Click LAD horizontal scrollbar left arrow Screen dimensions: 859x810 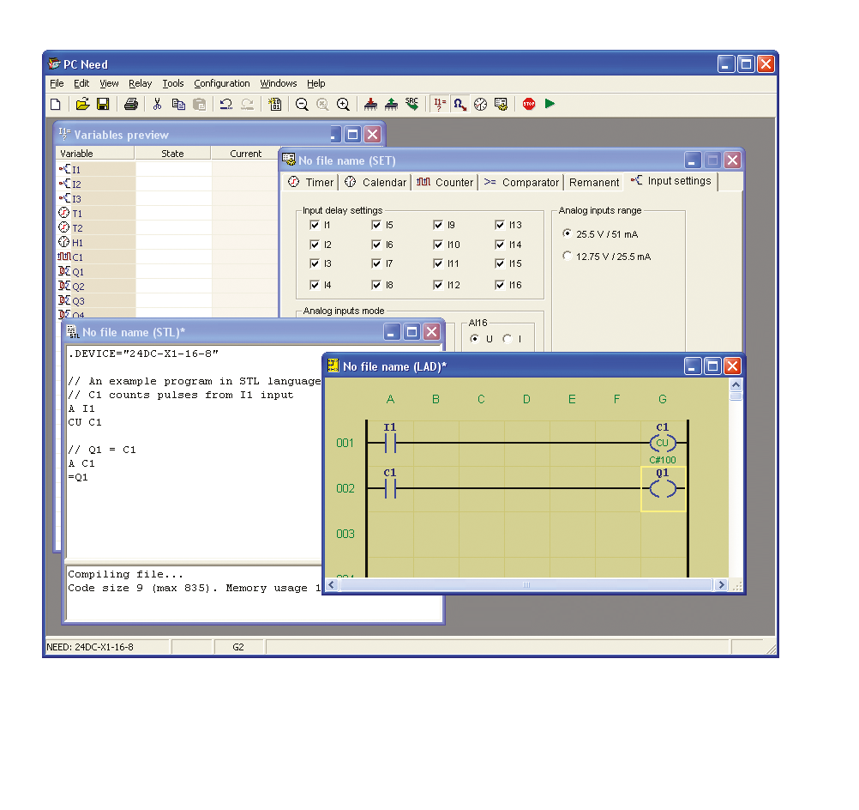pyautogui.click(x=332, y=585)
